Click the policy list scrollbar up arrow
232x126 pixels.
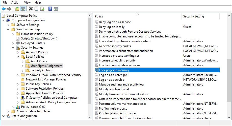point(229,16)
